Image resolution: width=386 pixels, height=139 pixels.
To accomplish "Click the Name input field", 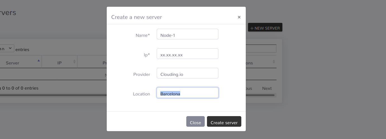I will (187, 34).
